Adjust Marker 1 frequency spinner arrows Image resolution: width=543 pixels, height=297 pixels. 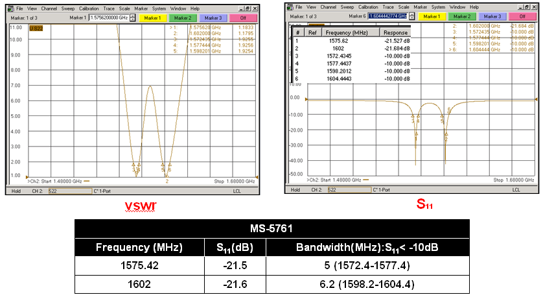tap(133, 17)
